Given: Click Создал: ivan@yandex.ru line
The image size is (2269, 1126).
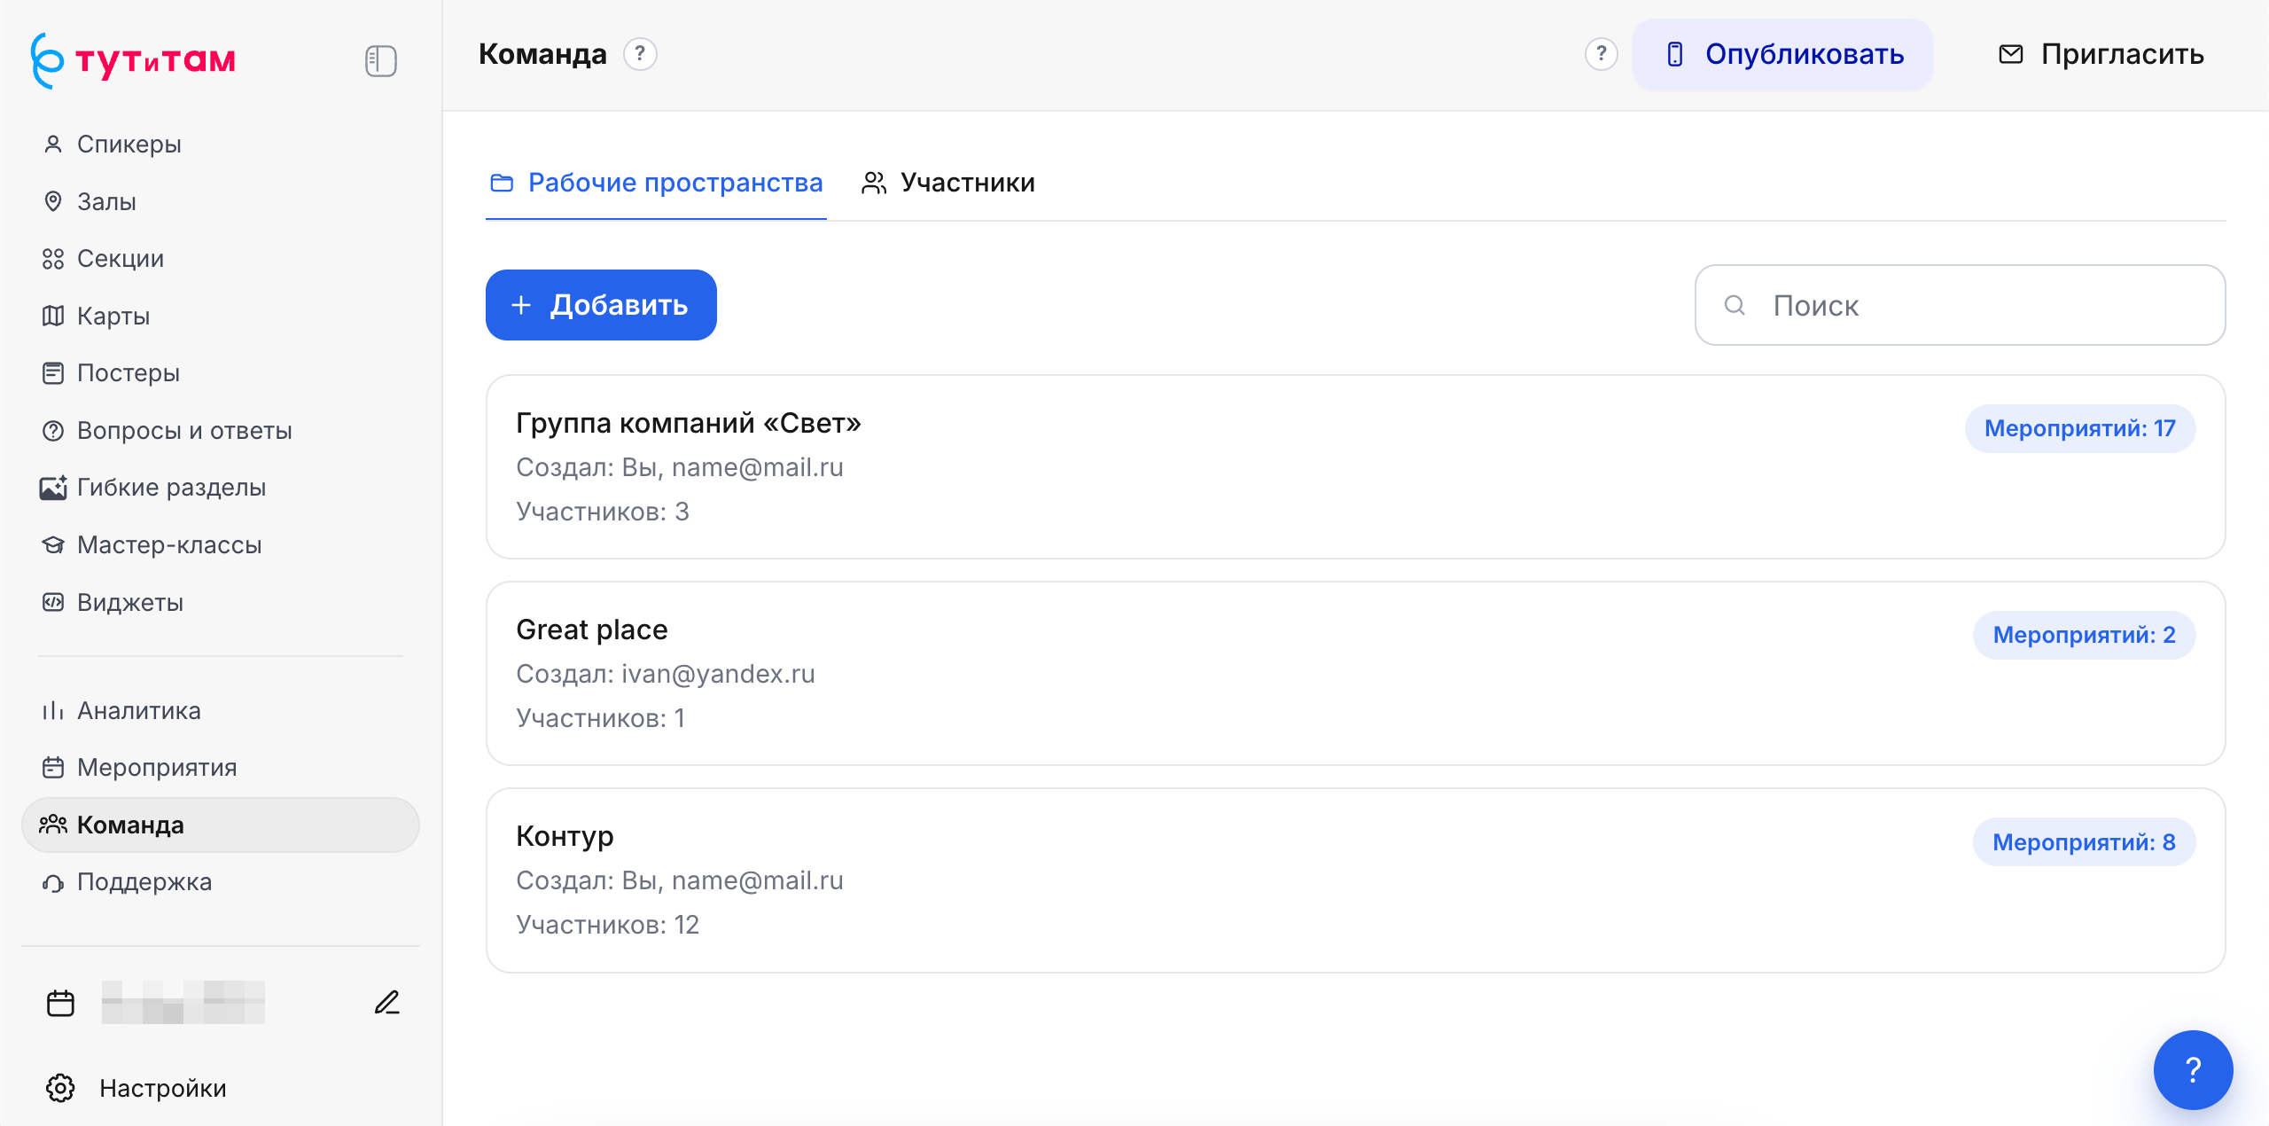Looking at the screenshot, I should coord(666,674).
